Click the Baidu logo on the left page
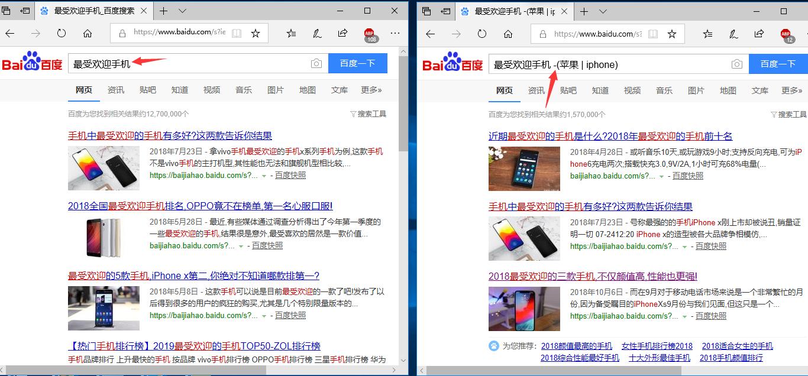808x376 pixels. (33, 63)
